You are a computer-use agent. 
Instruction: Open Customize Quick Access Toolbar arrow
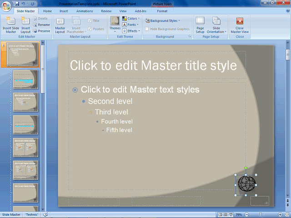41,4
